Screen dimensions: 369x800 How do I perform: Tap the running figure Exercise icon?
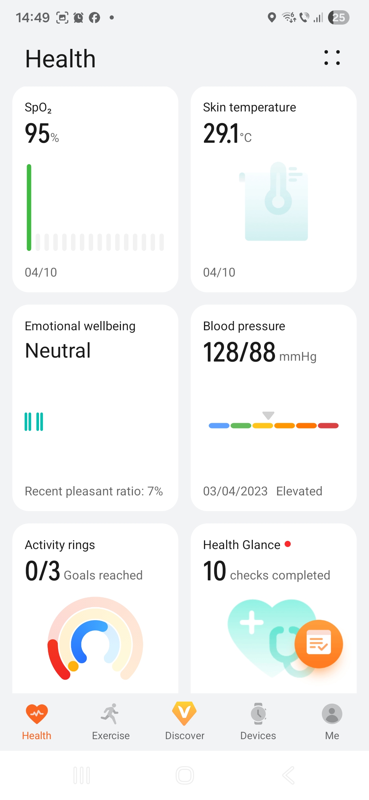[110, 714]
